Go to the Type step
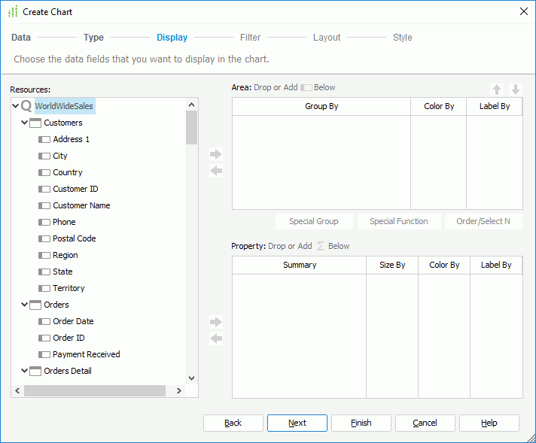 93,37
